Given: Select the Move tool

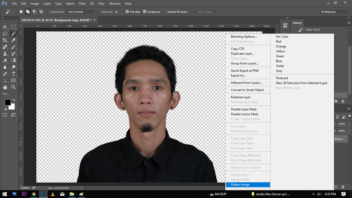Looking at the screenshot, I should 5,27.
